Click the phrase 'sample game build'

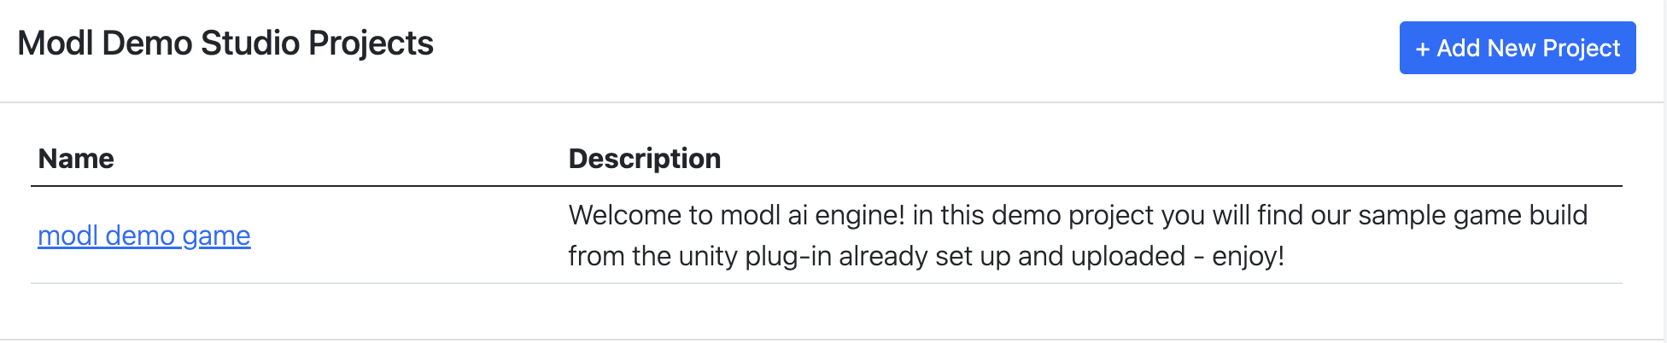pos(1472,215)
